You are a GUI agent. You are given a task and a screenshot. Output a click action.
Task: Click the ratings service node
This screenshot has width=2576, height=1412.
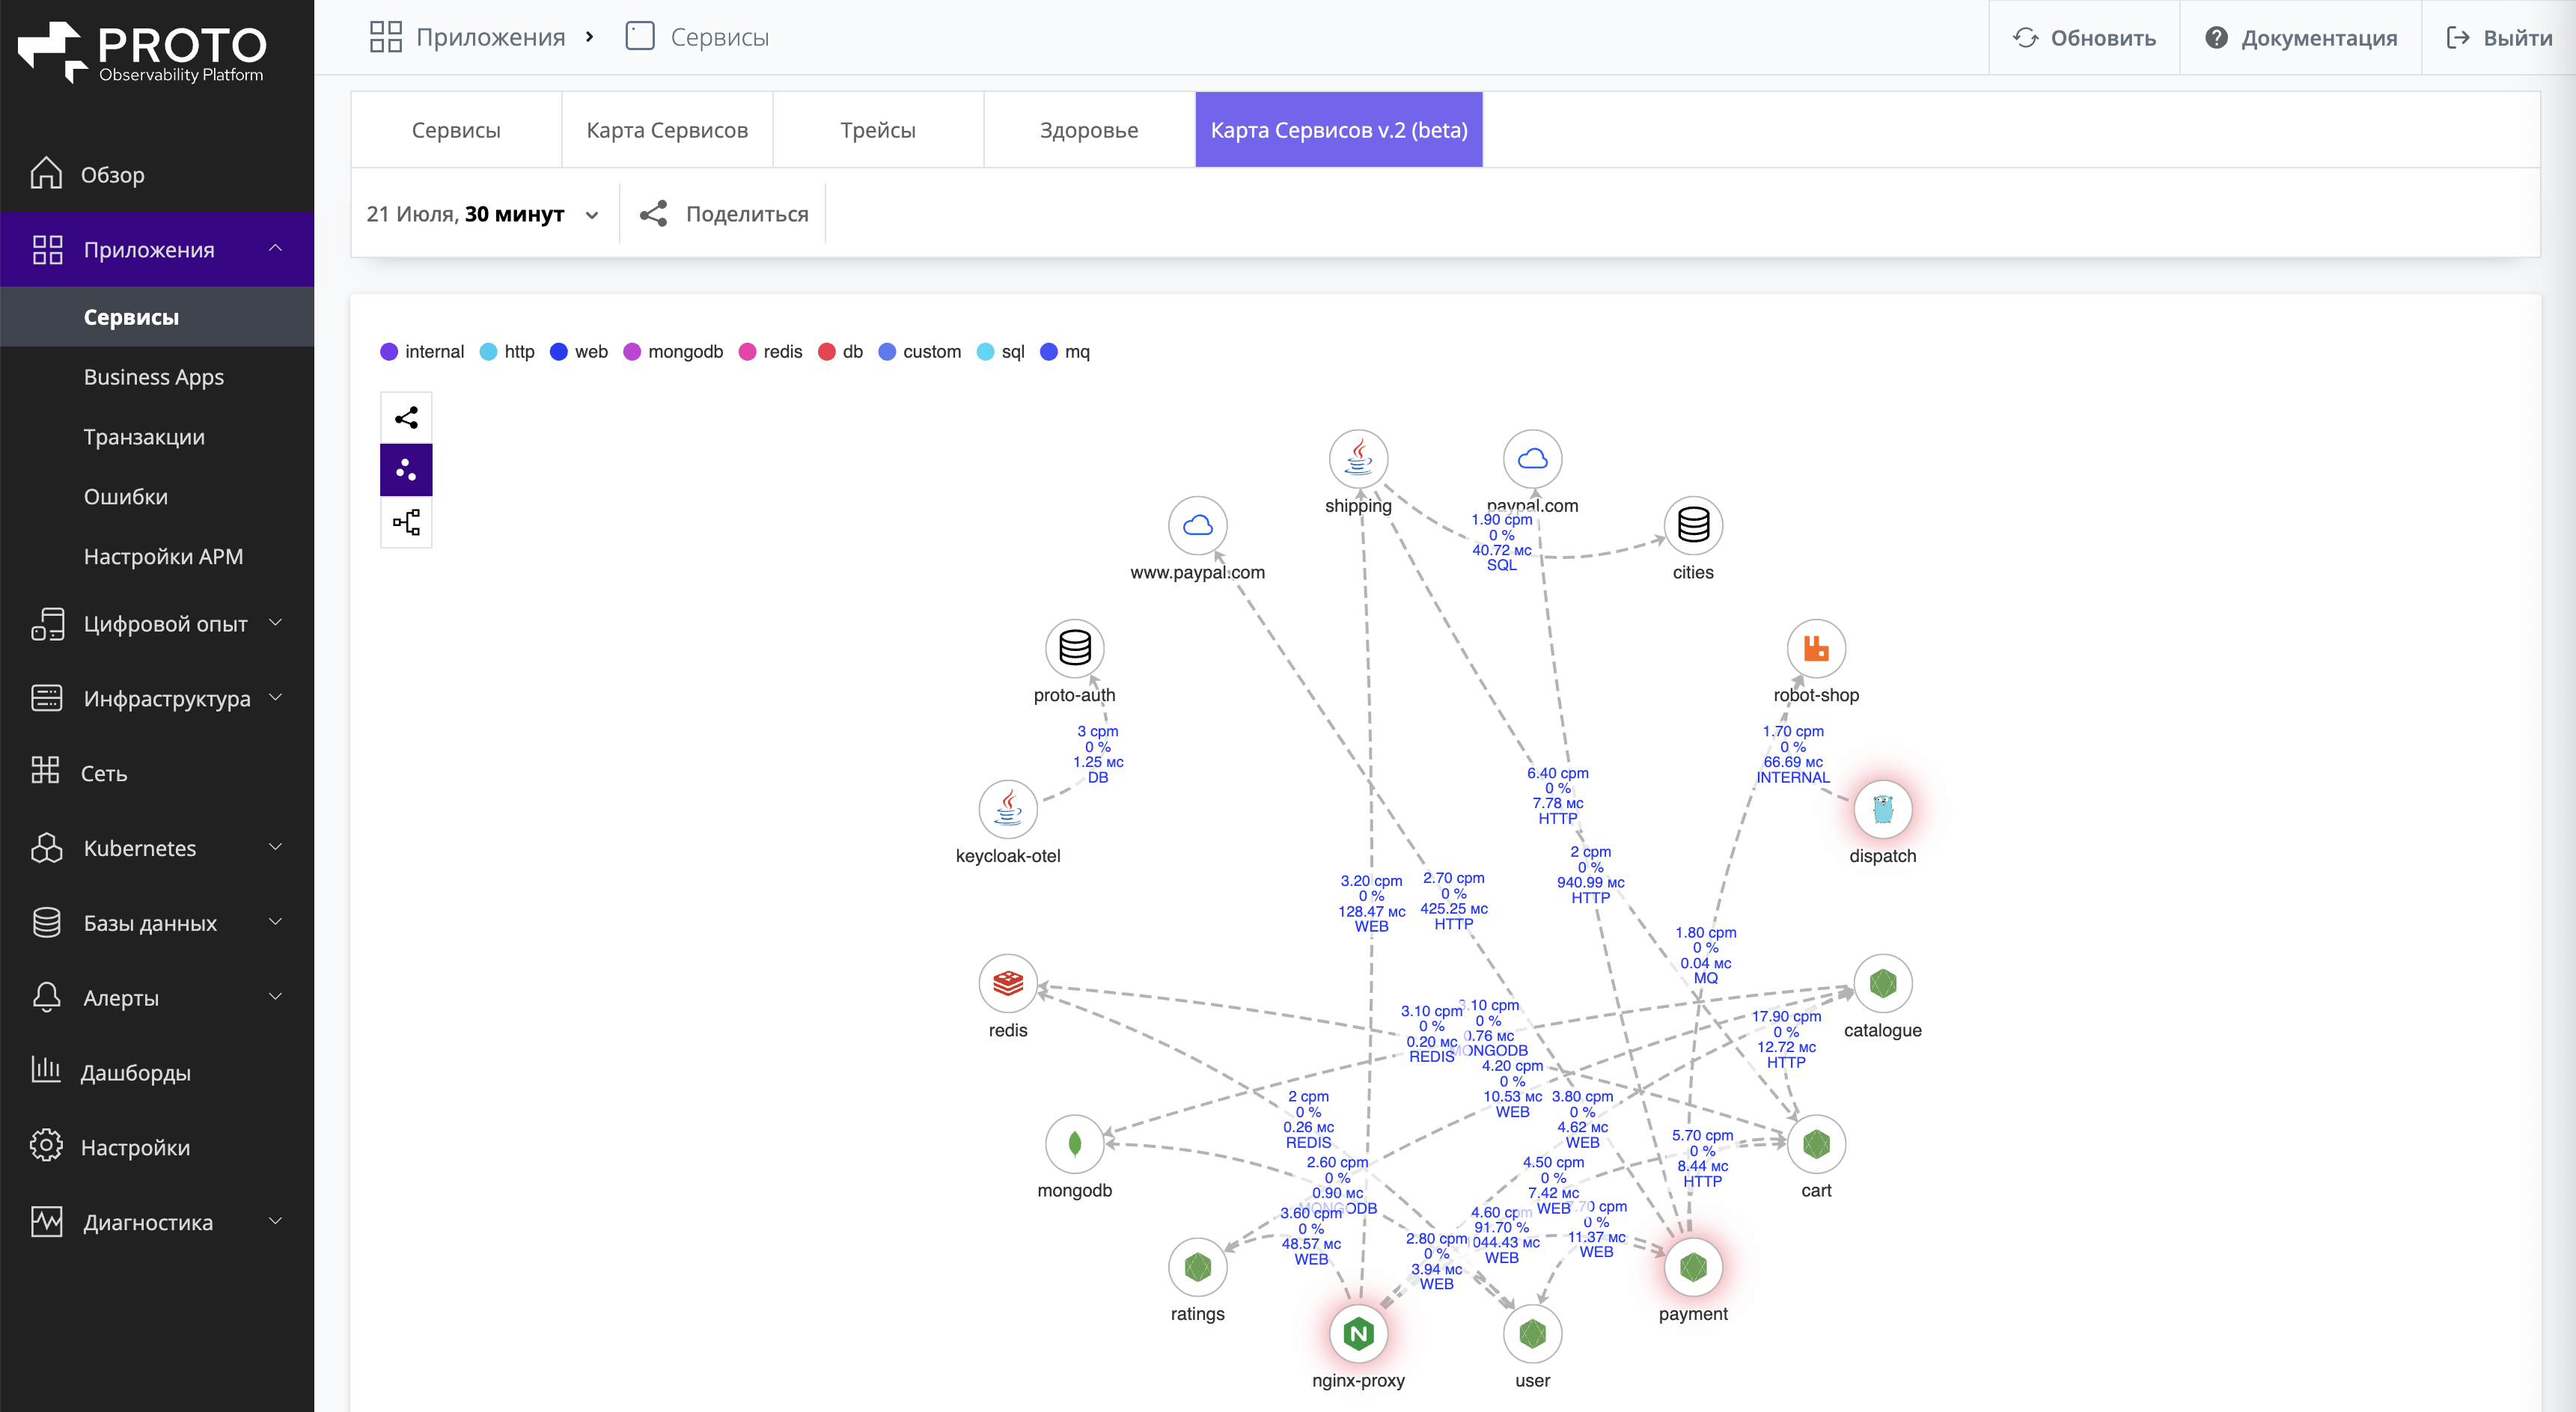click(x=1197, y=1267)
